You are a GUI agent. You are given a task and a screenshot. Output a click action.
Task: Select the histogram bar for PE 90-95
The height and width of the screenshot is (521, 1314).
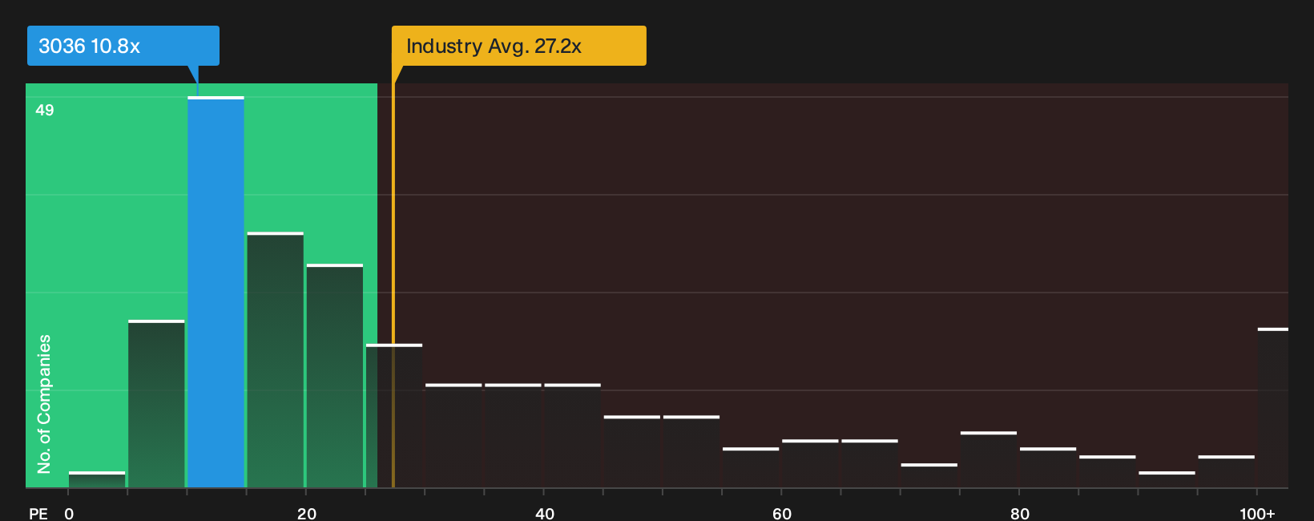coord(1167,479)
